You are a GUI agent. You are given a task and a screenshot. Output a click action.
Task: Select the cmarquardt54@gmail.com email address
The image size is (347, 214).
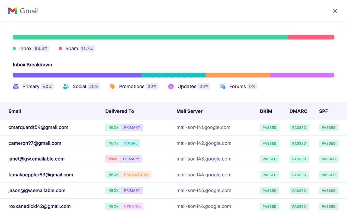click(x=38, y=127)
